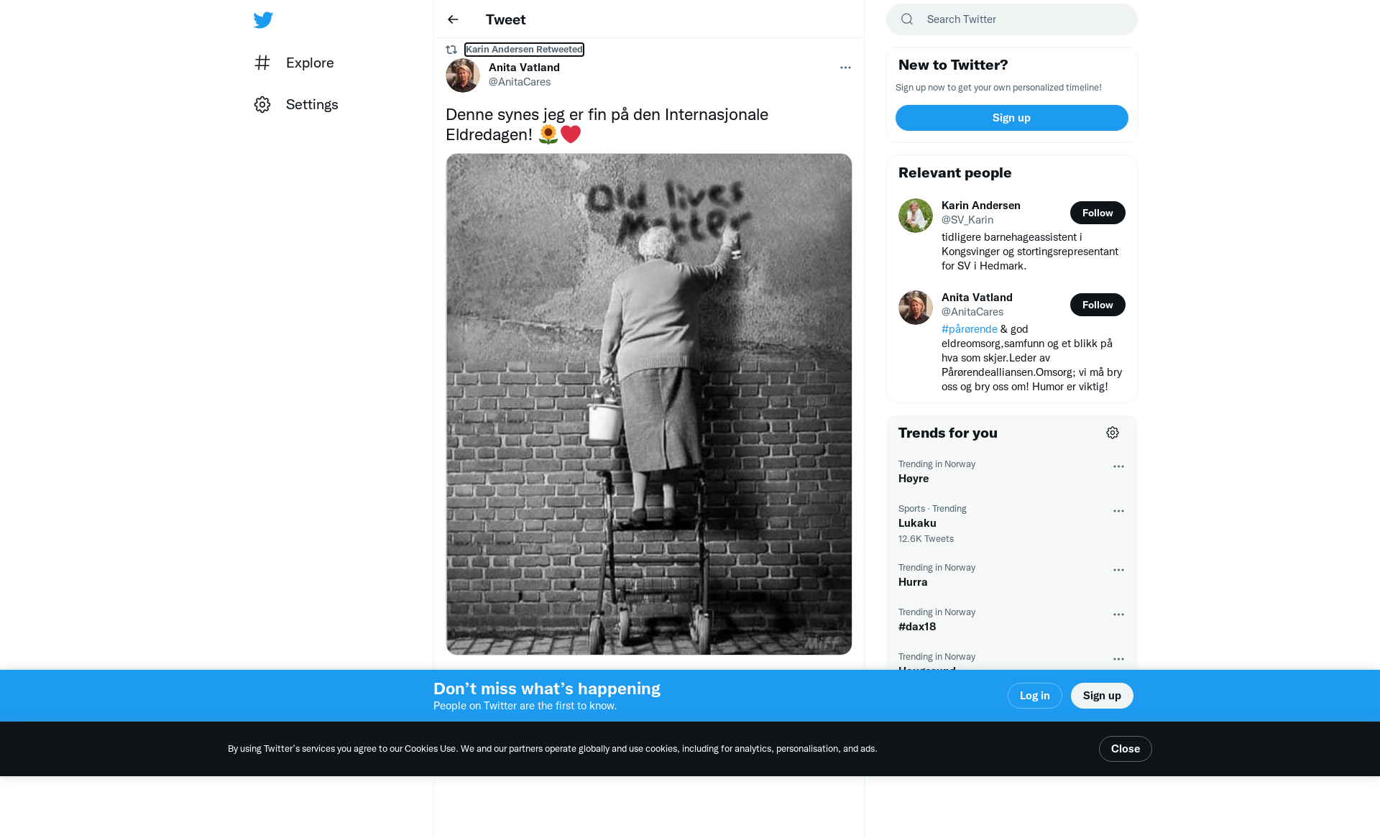1380x838 pixels.
Task: Open more options for Høyre trend
Action: click(x=1118, y=466)
